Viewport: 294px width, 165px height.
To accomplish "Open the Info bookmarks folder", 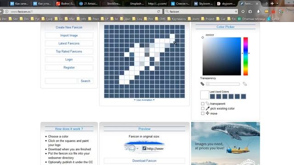I will point(82,19).
